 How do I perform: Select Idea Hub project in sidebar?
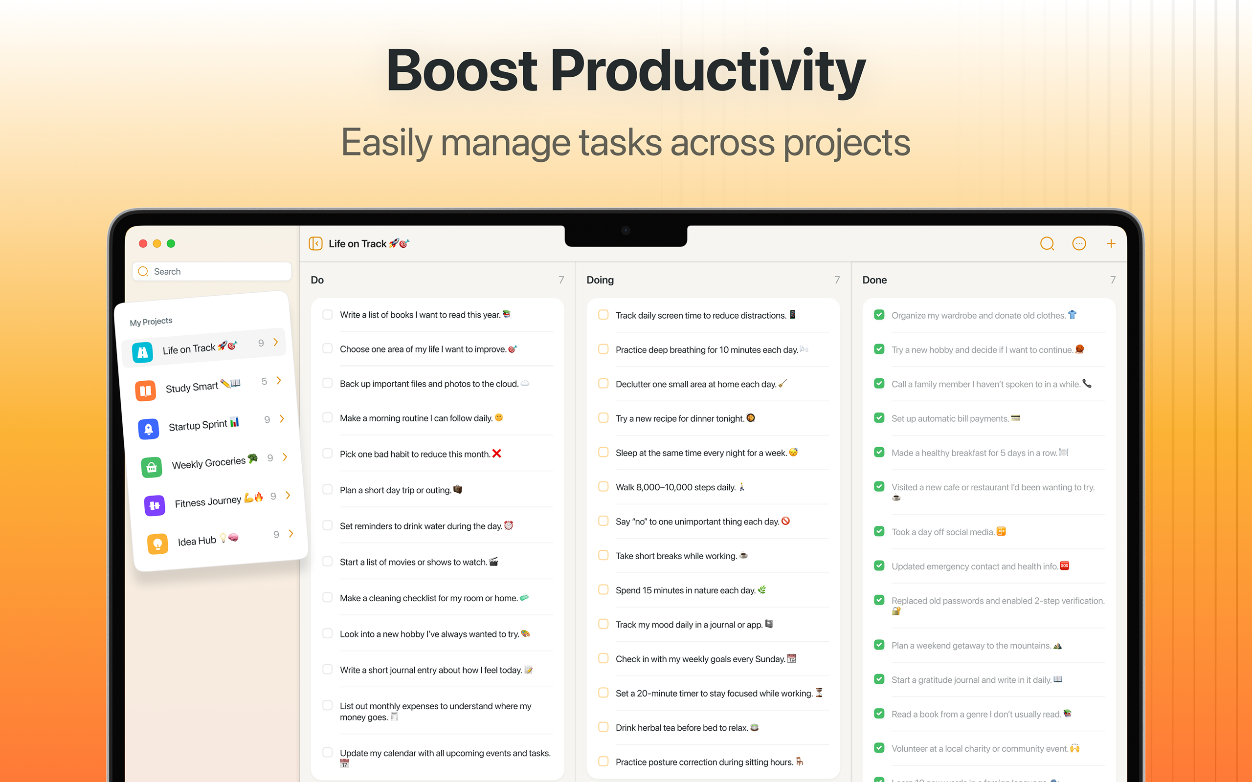220,539
